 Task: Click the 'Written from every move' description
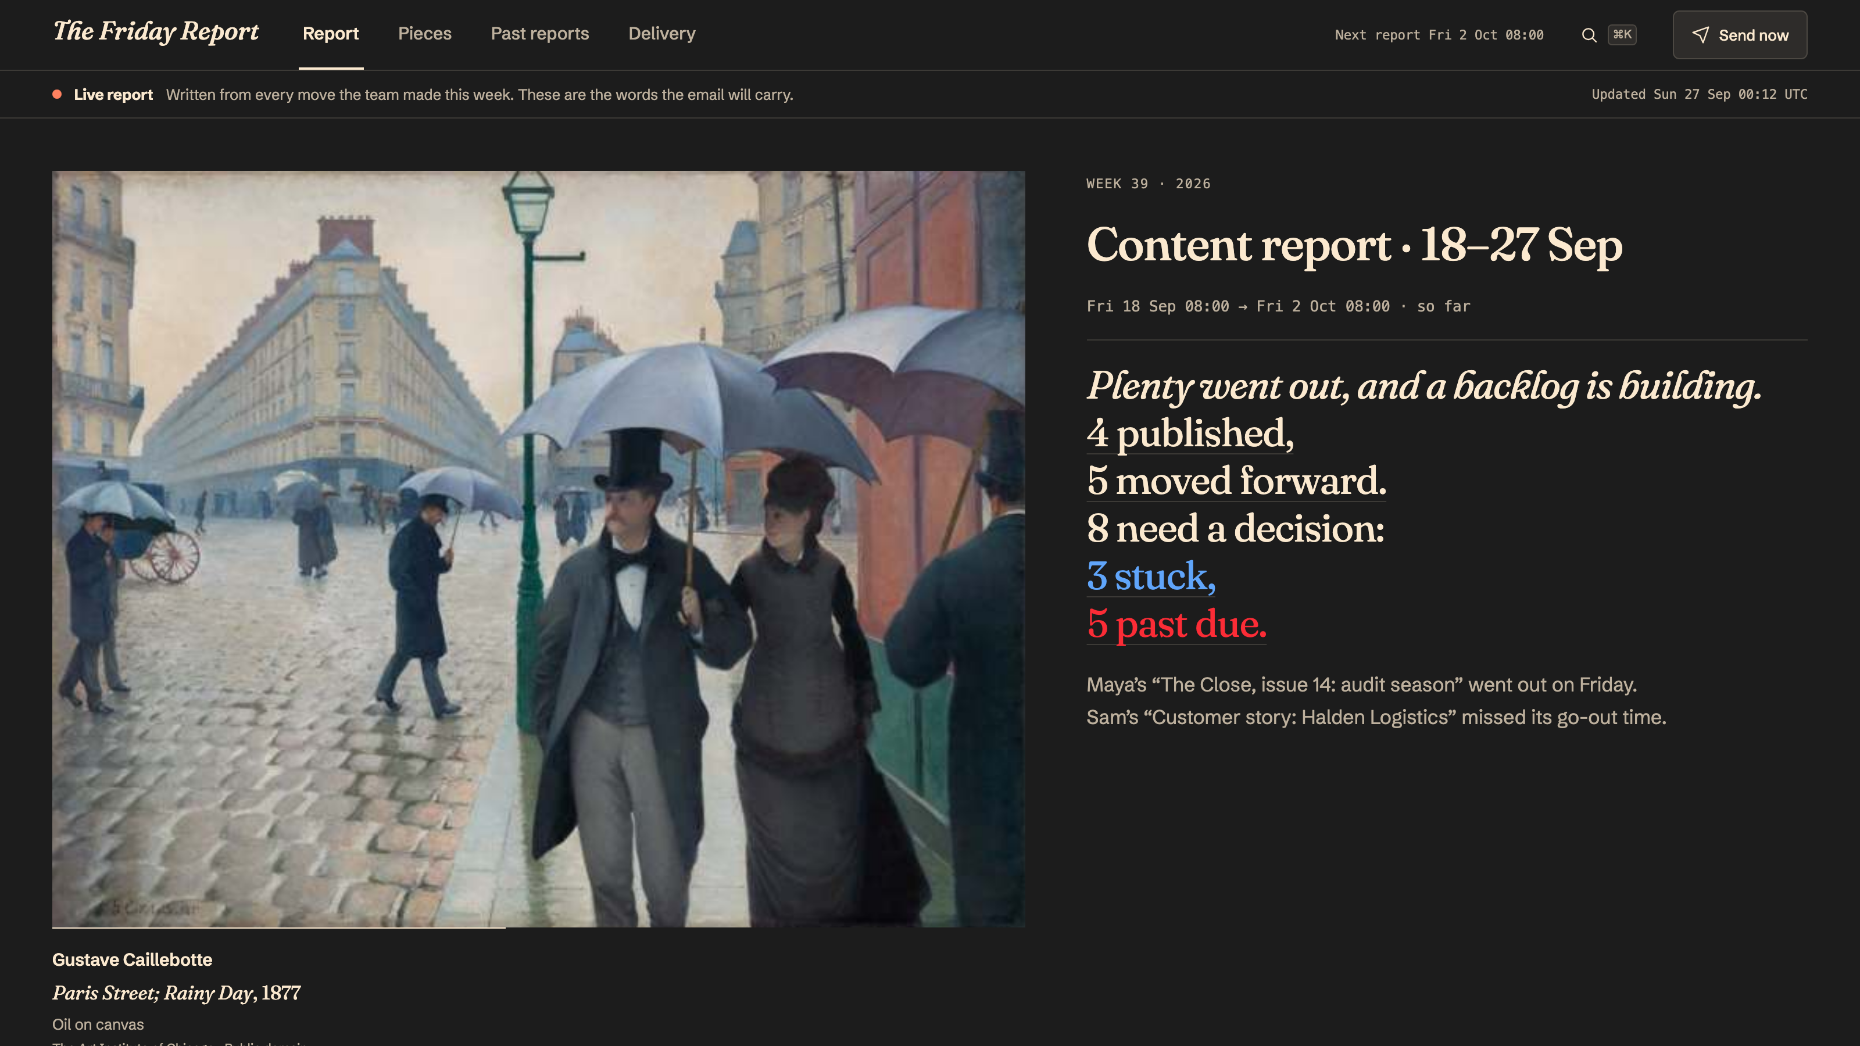pyautogui.click(x=480, y=95)
